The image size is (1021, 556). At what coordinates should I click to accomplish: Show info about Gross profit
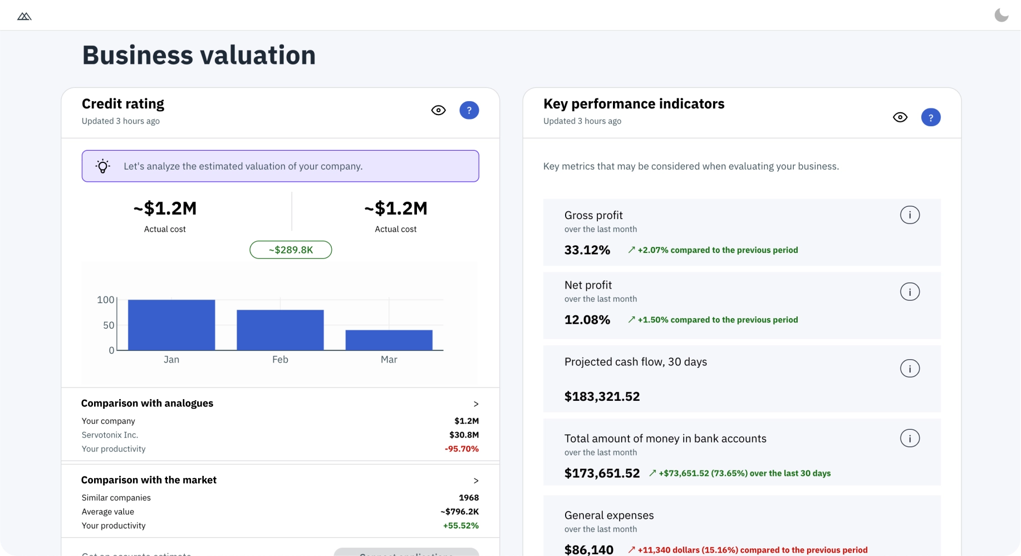point(910,215)
